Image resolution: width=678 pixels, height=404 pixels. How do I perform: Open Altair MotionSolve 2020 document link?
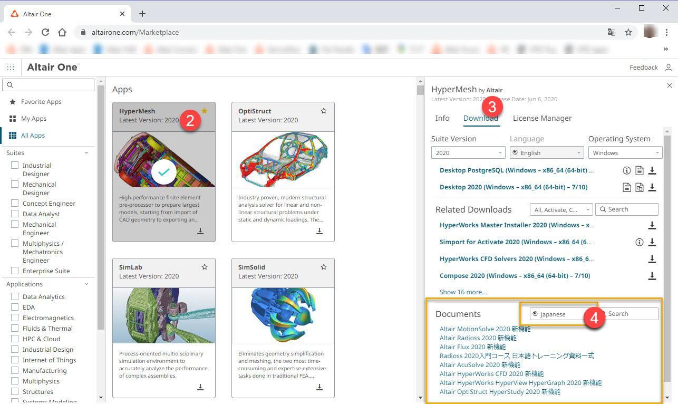pyautogui.click(x=485, y=329)
